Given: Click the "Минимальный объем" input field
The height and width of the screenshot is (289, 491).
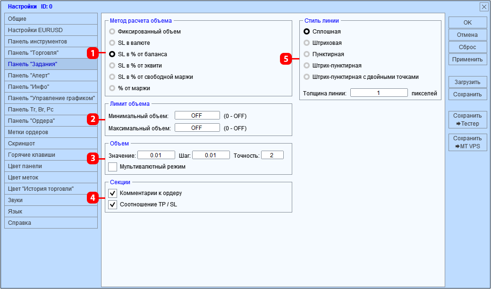Looking at the screenshot, I should point(197,116).
